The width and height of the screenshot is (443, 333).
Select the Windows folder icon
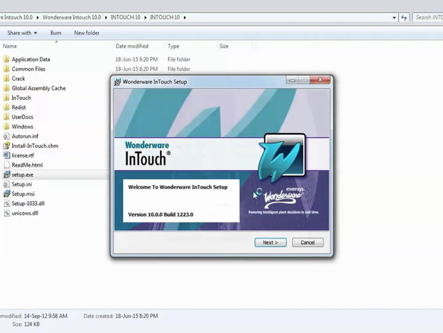[x=6, y=127]
